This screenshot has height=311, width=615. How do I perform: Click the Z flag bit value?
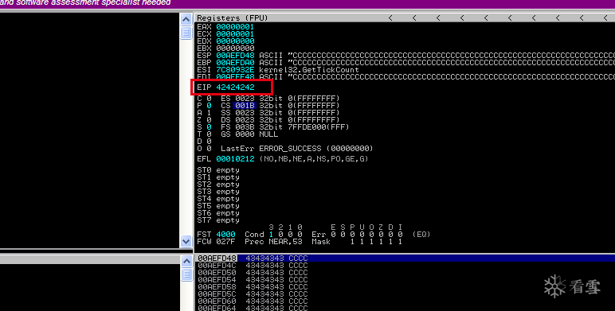(x=209, y=120)
